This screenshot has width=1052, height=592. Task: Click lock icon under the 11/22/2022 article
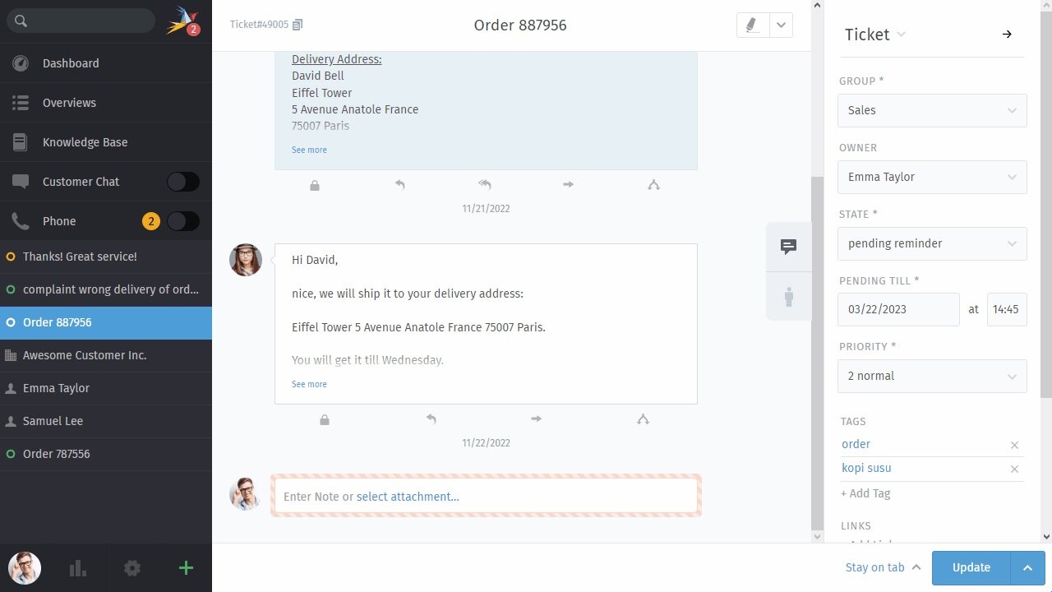coord(325,420)
